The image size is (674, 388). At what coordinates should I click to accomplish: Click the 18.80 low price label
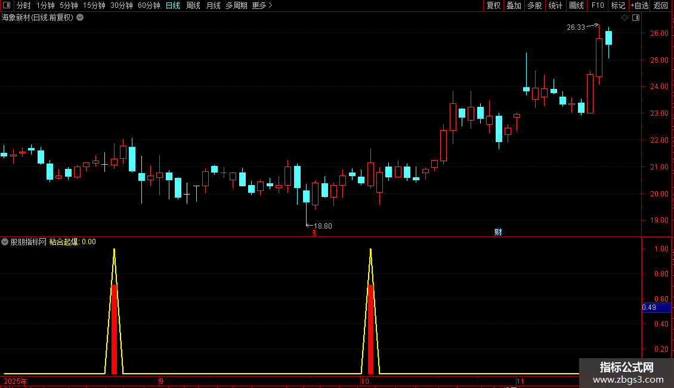(323, 226)
